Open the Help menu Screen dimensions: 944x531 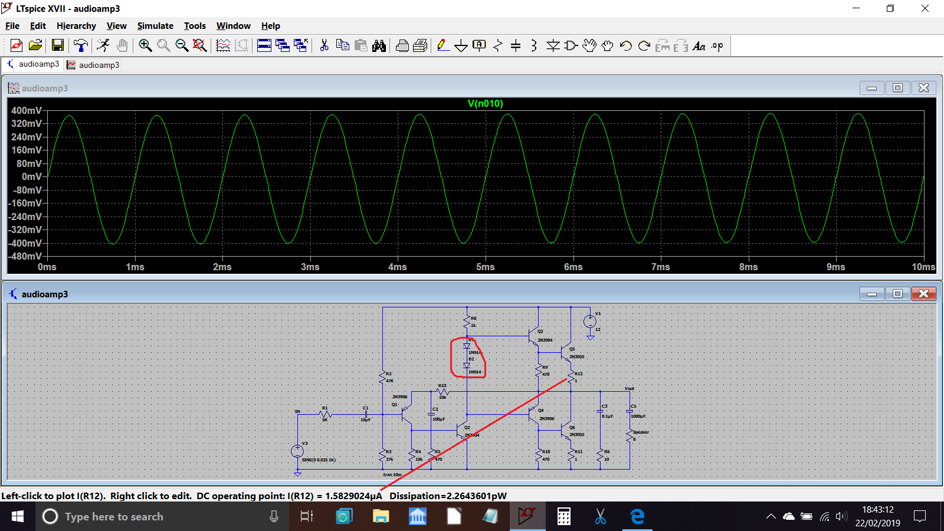coord(270,26)
